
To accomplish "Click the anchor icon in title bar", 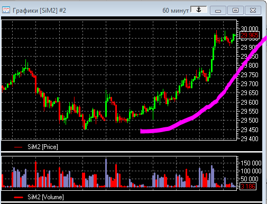I will point(199,10).
